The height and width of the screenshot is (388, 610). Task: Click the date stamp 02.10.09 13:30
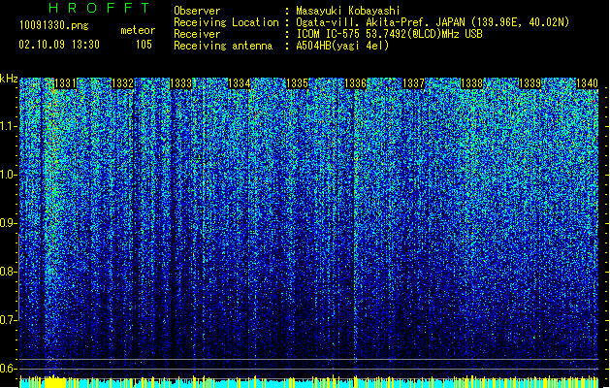59,44
